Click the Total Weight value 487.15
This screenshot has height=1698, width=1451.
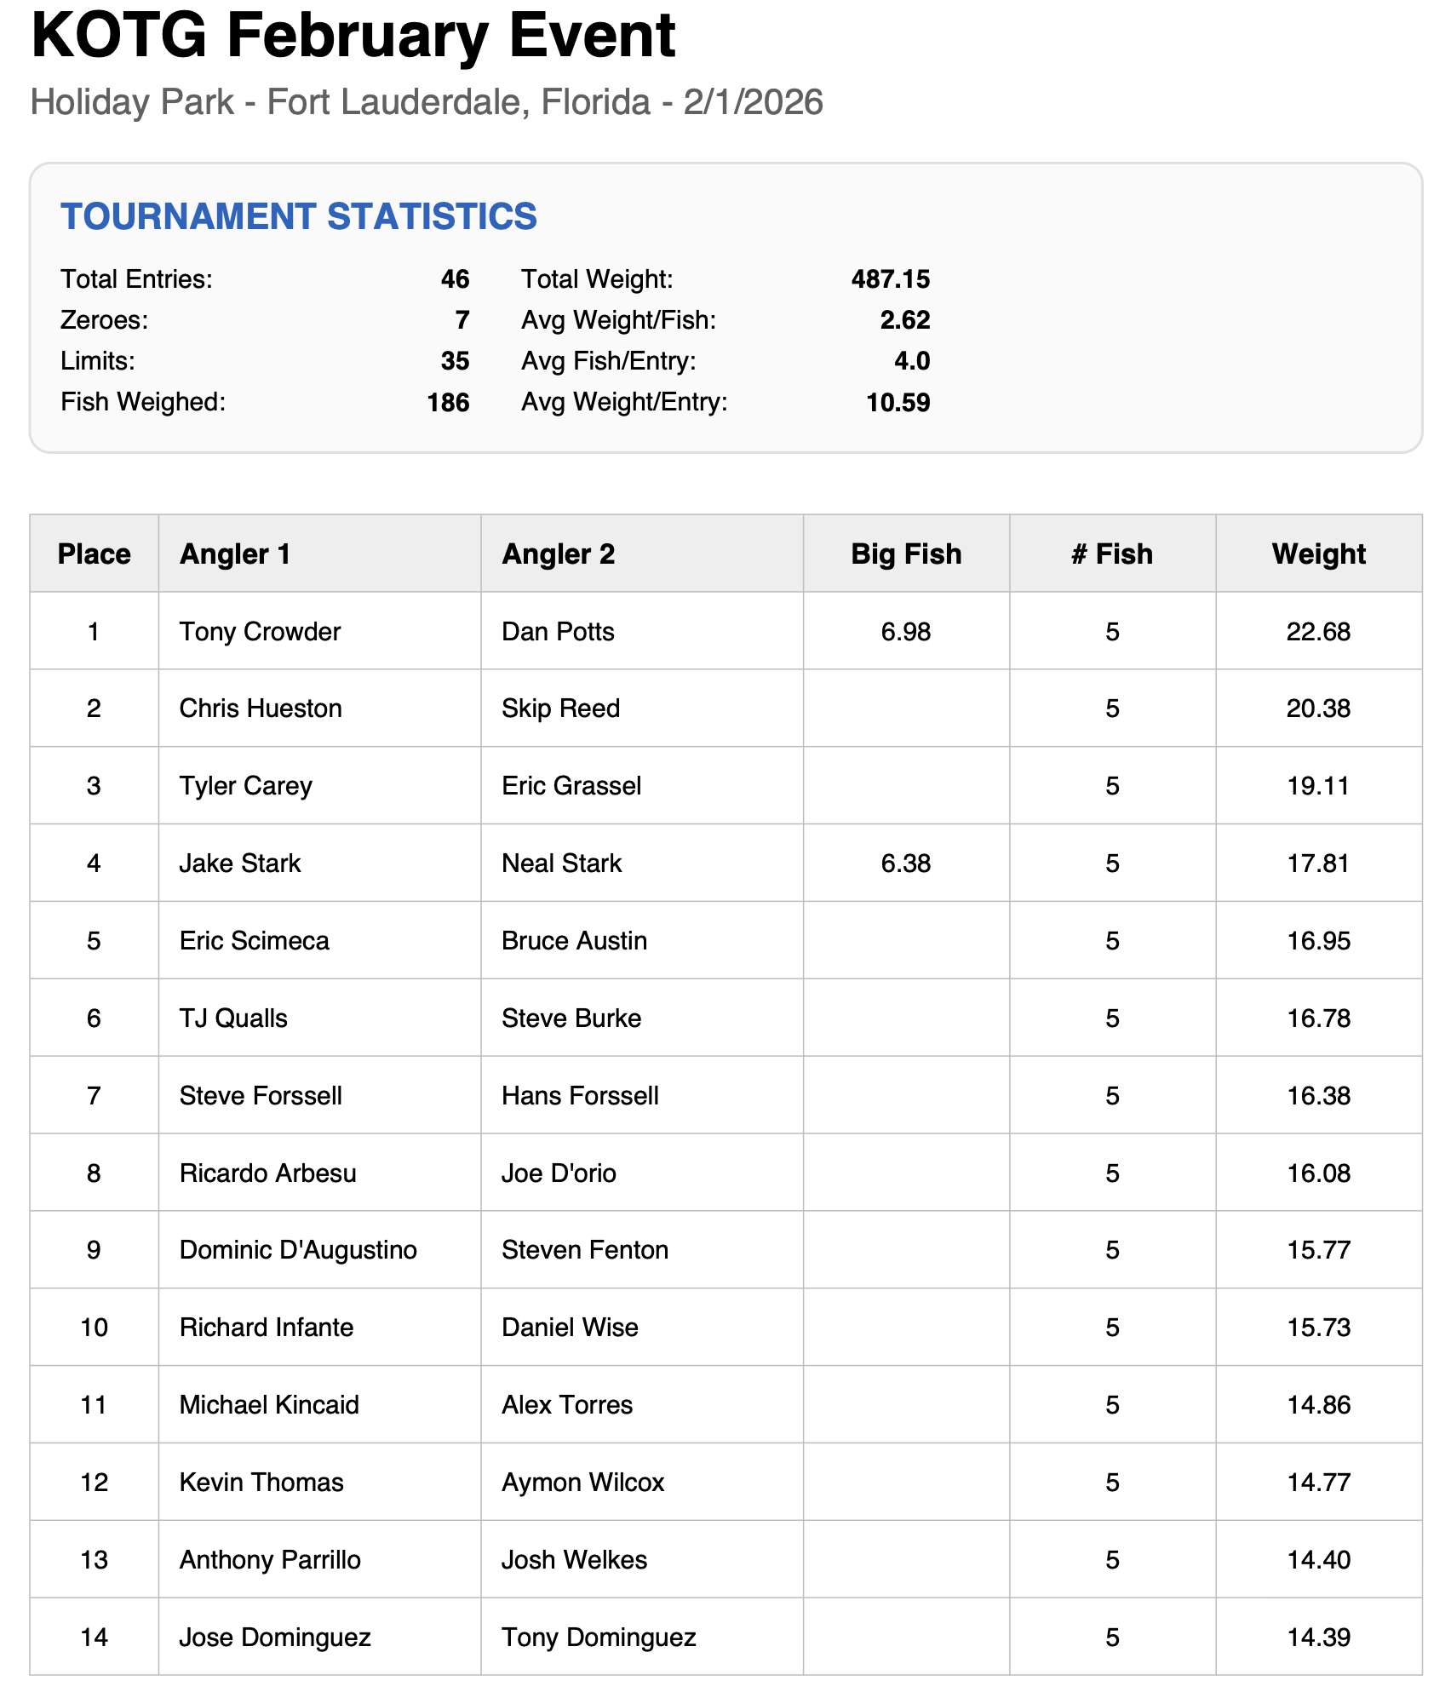[891, 279]
